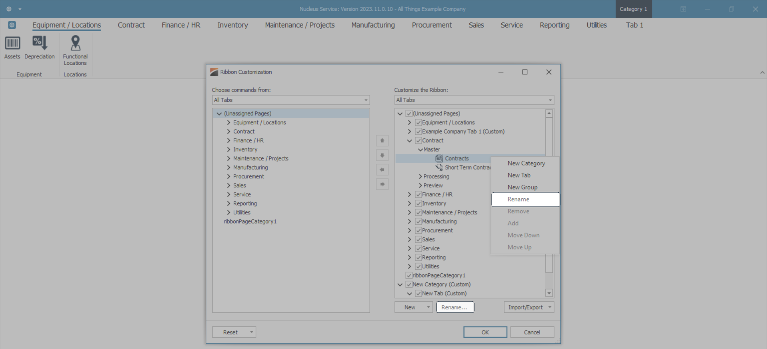Image resolution: width=767 pixels, height=349 pixels.
Task: Expand Equipment / Locations in the left tree
Action: [229, 123]
